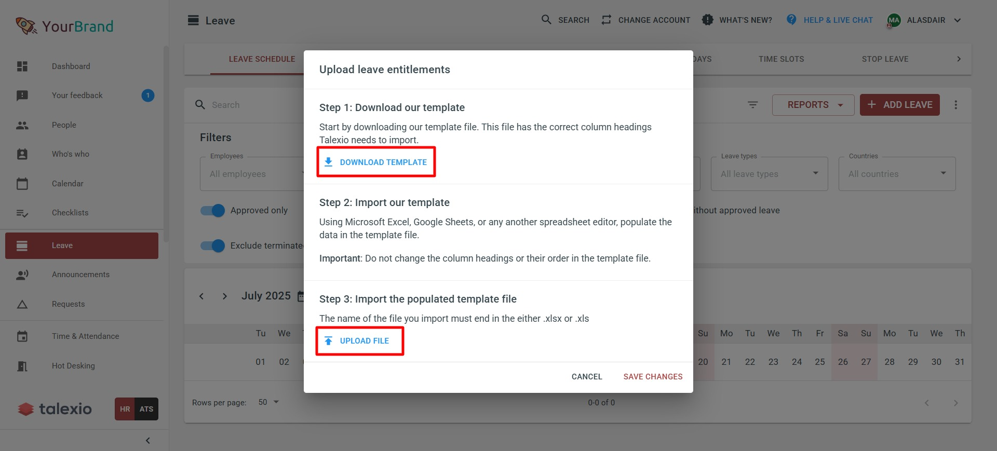The width and height of the screenshot is (997, 451).
Task: Open the Announcements megaphone icon
Action: tap(22, 275)
